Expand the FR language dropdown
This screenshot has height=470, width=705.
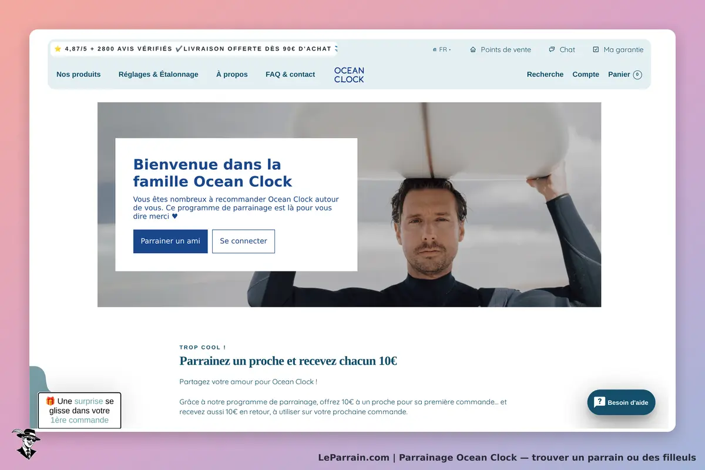tap(442, 50)
